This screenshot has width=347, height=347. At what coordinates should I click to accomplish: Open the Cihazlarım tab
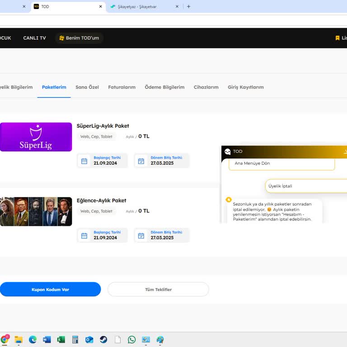point(206,87)
